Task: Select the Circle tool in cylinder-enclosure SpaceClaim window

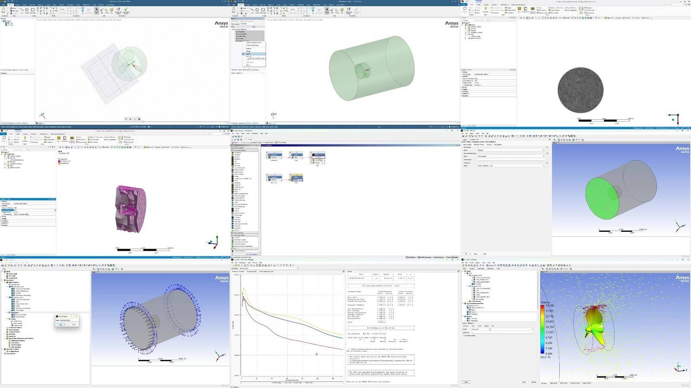Action: click(257, 10)
